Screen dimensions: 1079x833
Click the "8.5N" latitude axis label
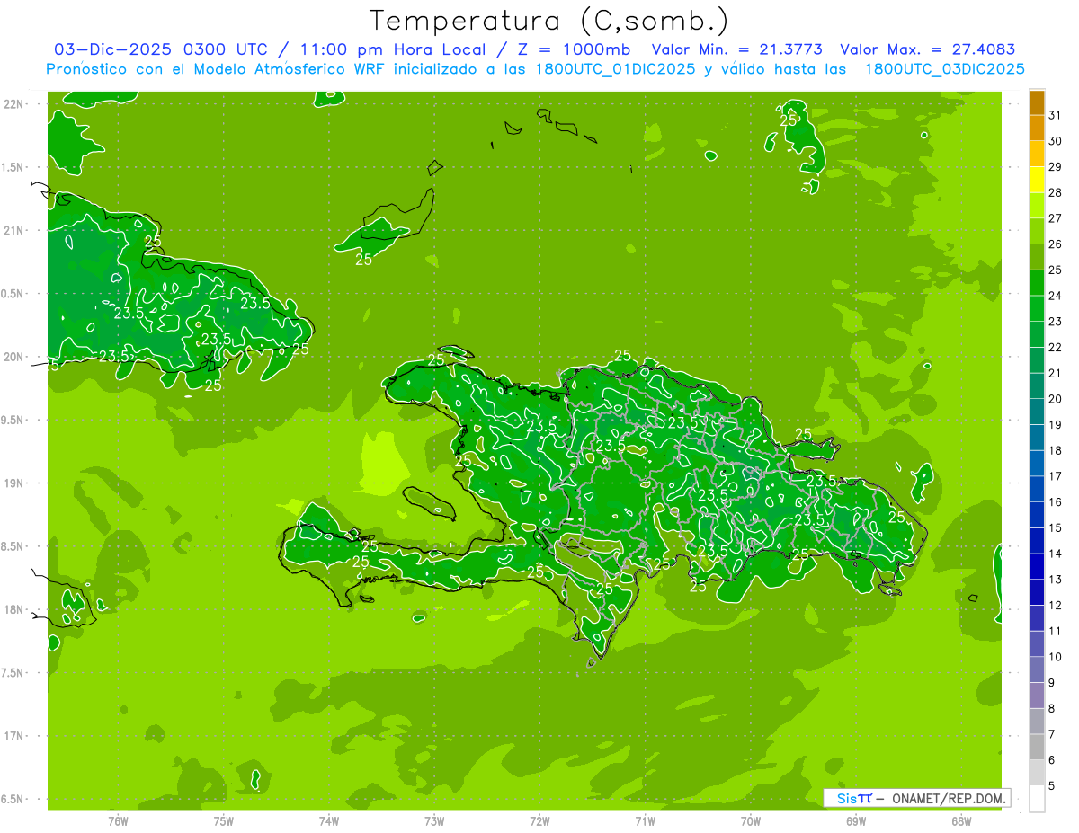(13, 546)
